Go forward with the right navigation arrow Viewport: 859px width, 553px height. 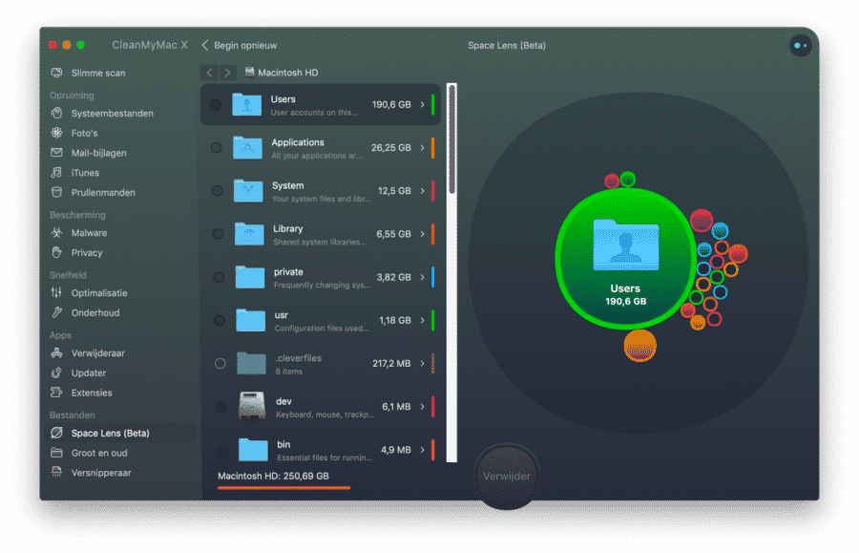pyautogui.click(x=227, y=73)
